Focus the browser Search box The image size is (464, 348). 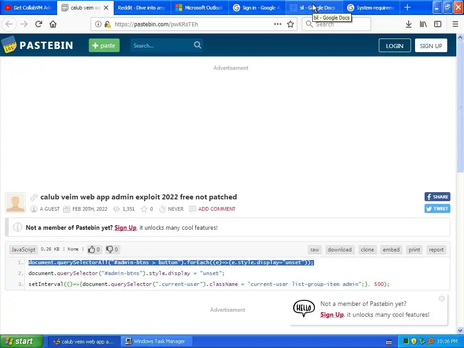[337, 24]
